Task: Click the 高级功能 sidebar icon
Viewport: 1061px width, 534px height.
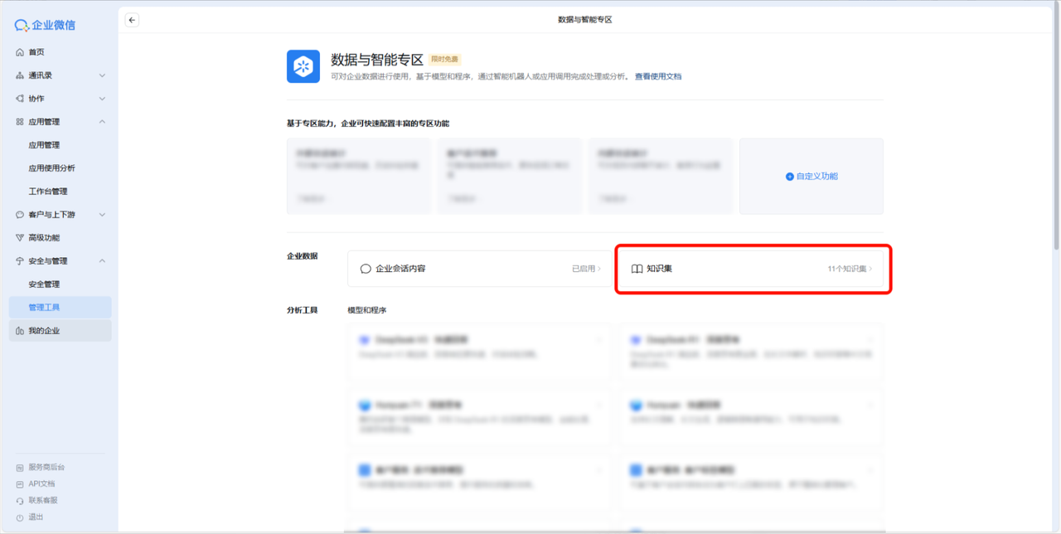Action: pos(20,238)
